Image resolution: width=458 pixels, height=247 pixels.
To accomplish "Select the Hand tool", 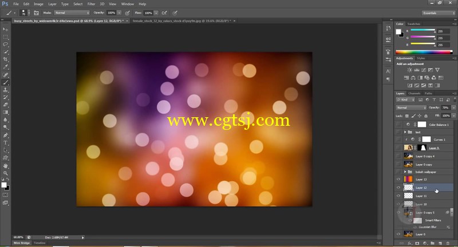I will pyautogui.click(x=5, y=166).
